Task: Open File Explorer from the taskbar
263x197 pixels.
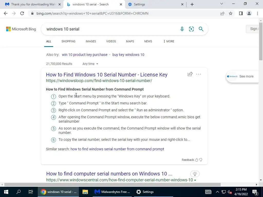Action: click(85, 192)
